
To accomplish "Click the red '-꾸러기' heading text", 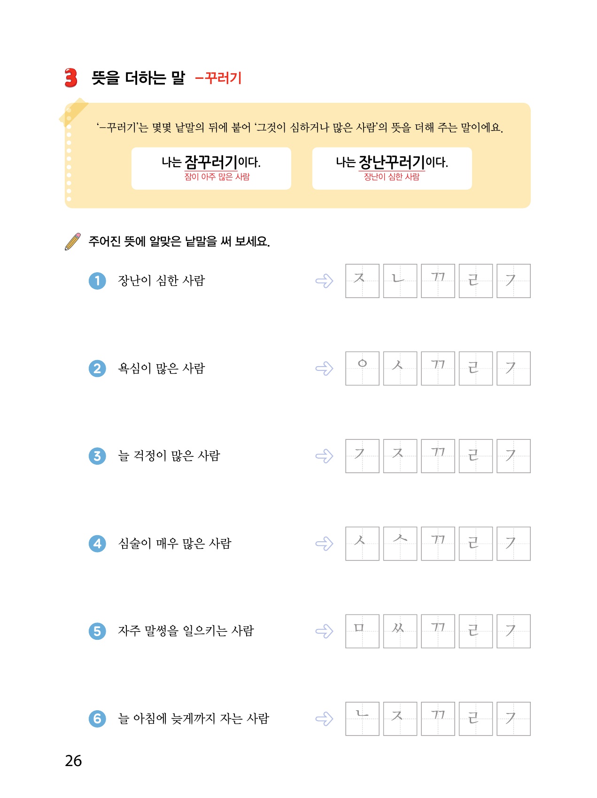I will point(218,78).
